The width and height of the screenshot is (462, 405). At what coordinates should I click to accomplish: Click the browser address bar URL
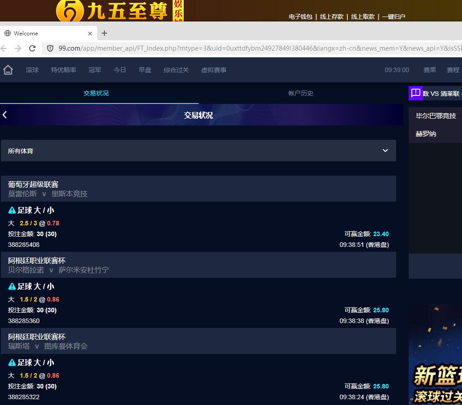[x=259, y=48]
